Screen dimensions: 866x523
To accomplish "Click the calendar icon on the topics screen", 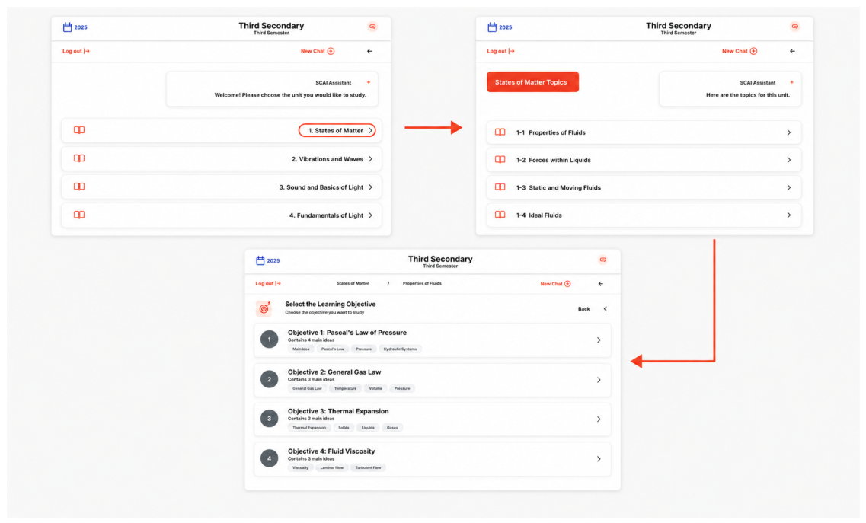I will tap(492, 27).
